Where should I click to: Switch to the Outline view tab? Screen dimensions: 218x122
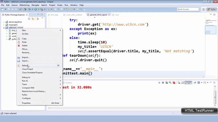point(67,83)
